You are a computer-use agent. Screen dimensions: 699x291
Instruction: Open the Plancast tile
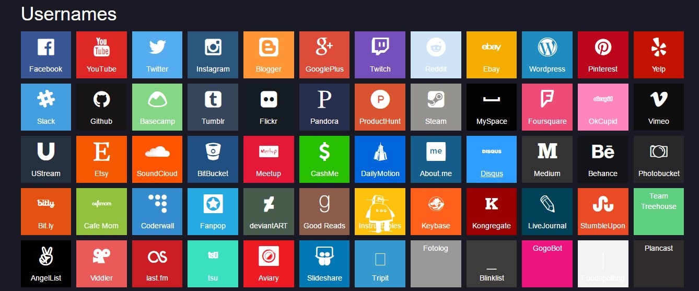coord(659,264)
